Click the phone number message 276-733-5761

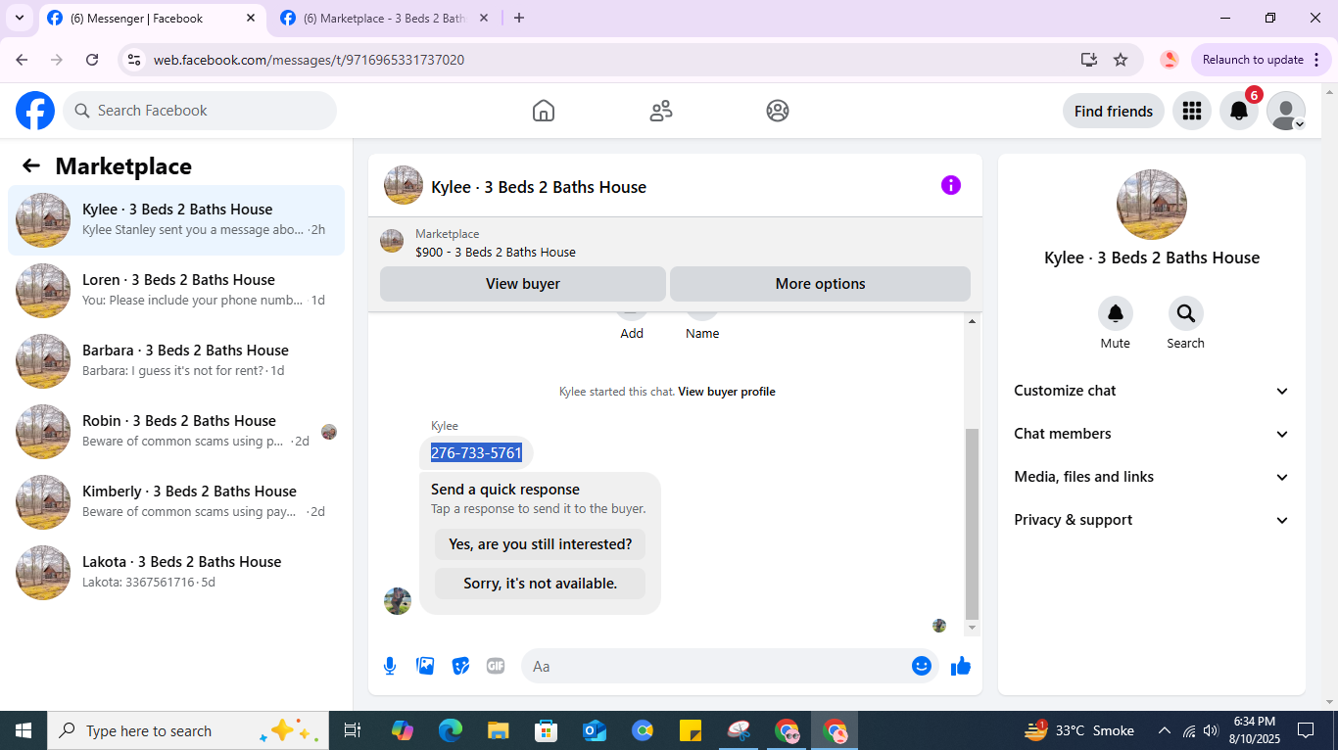pyautogui.click(x=476, y=452)
